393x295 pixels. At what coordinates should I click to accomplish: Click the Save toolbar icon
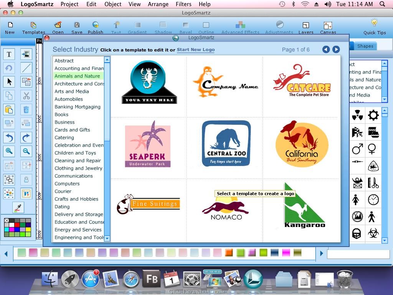tap(77, 28)
